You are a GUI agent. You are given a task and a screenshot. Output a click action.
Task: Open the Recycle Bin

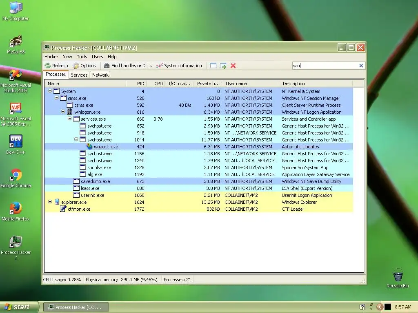[x=398, y=278]
